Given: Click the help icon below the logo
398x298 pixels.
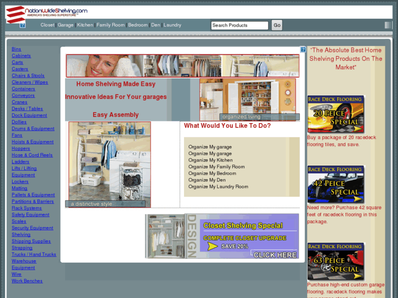Looking at the screenshot, I should [22, 25].
